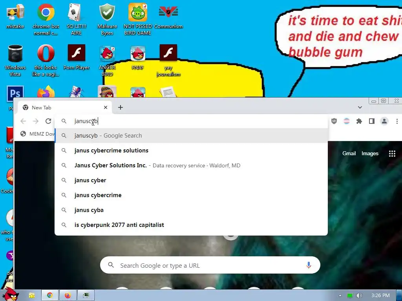
Task: Open the Extensions puzzle piece menu
Action: [359, 121]
